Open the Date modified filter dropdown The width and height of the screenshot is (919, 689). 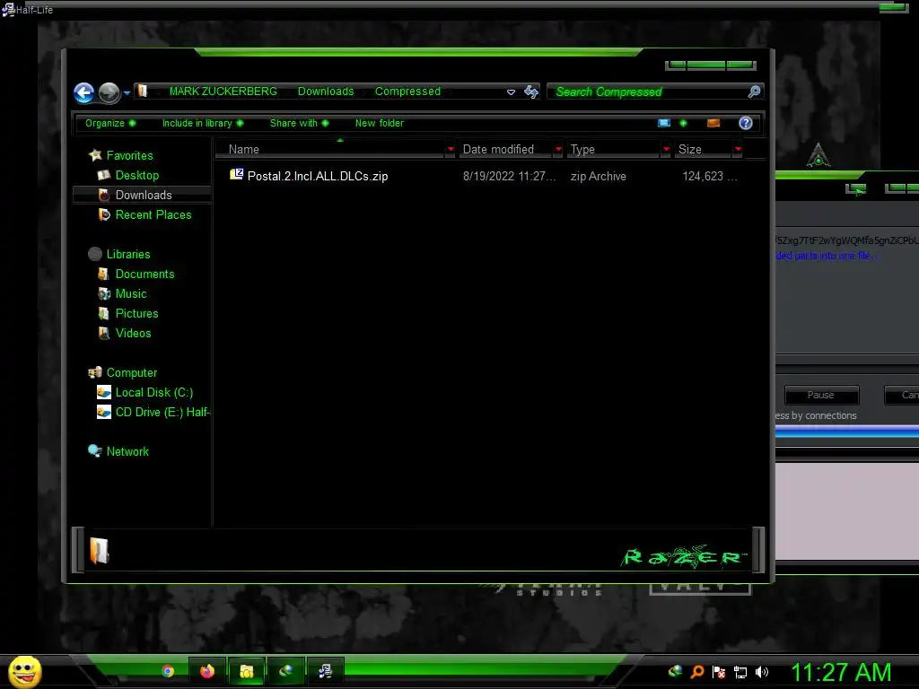coord(558,150)
